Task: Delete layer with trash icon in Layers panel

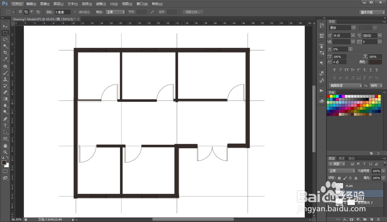Action: 378,219
